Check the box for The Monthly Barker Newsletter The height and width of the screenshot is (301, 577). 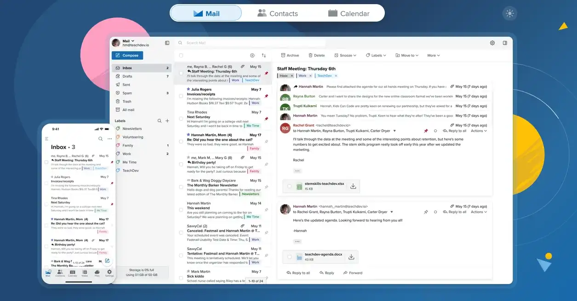[x=181, y=187]
